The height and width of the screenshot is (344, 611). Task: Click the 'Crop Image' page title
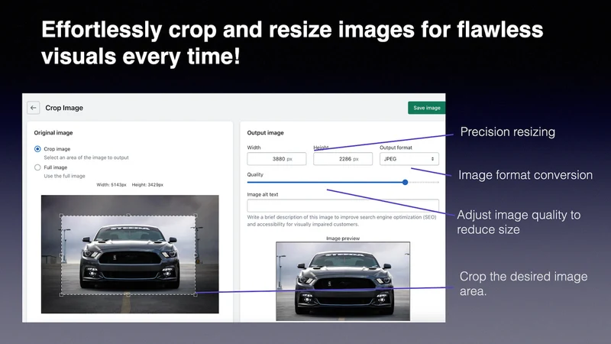pyautogui.click(x=64, y=108)
